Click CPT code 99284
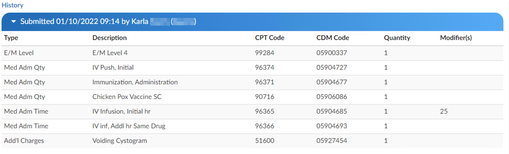509x154 pixels. tap(265, 53)
